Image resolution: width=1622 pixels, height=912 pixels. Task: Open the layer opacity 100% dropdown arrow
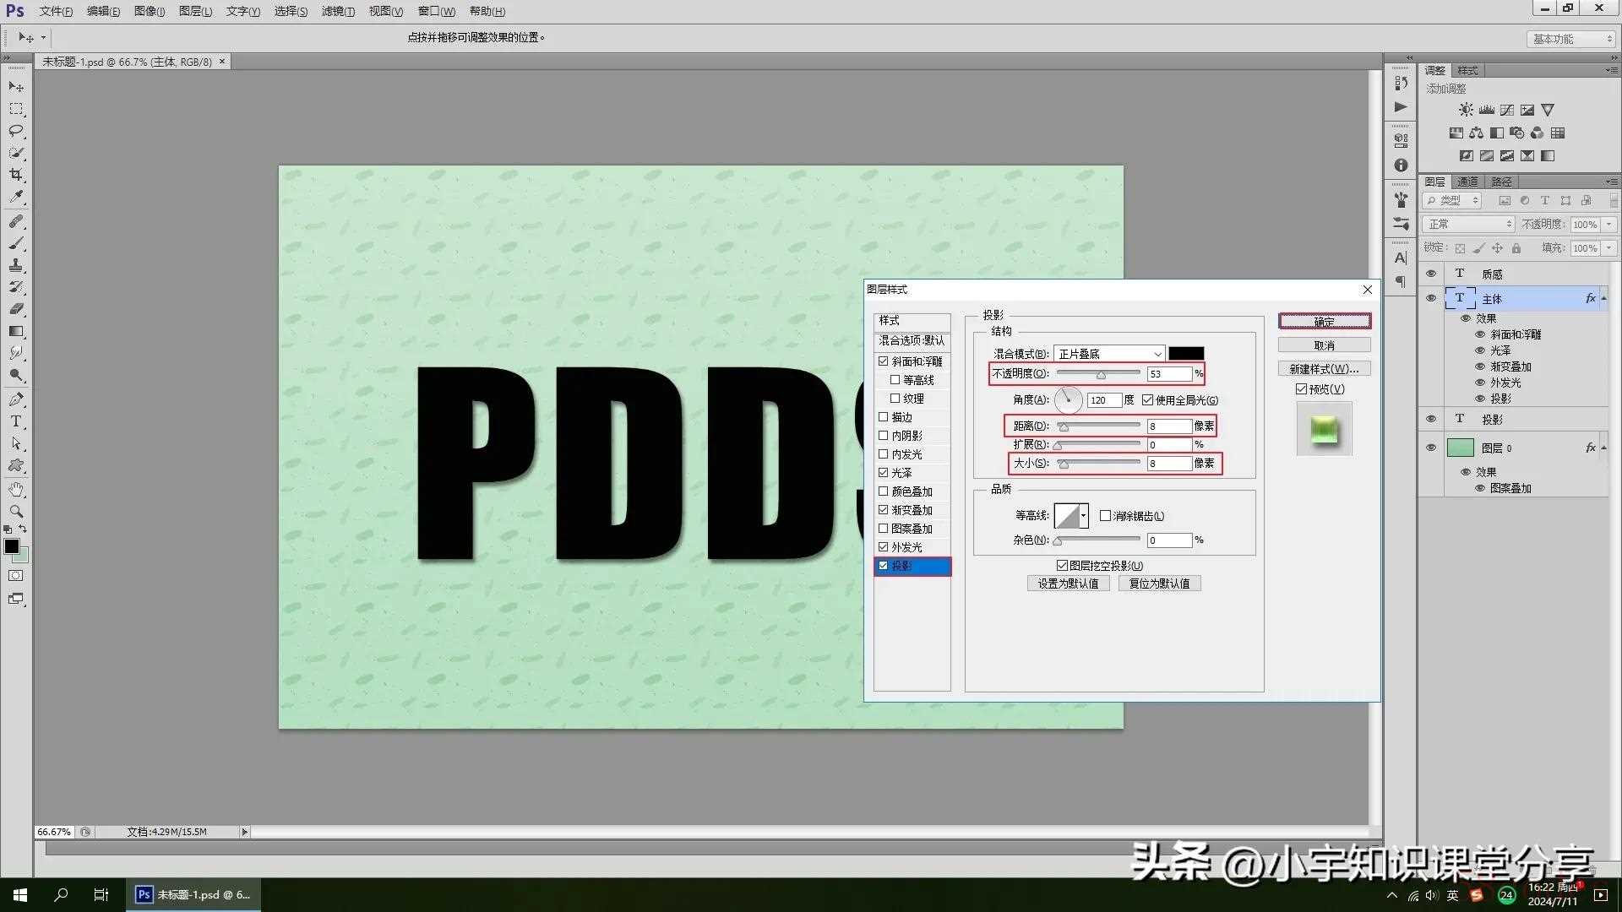[x=1608, y=225]
